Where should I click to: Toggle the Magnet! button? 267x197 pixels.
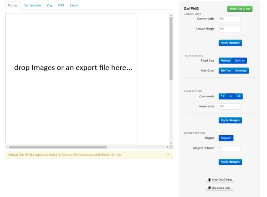pyautogui.click(x=226, y=138)
